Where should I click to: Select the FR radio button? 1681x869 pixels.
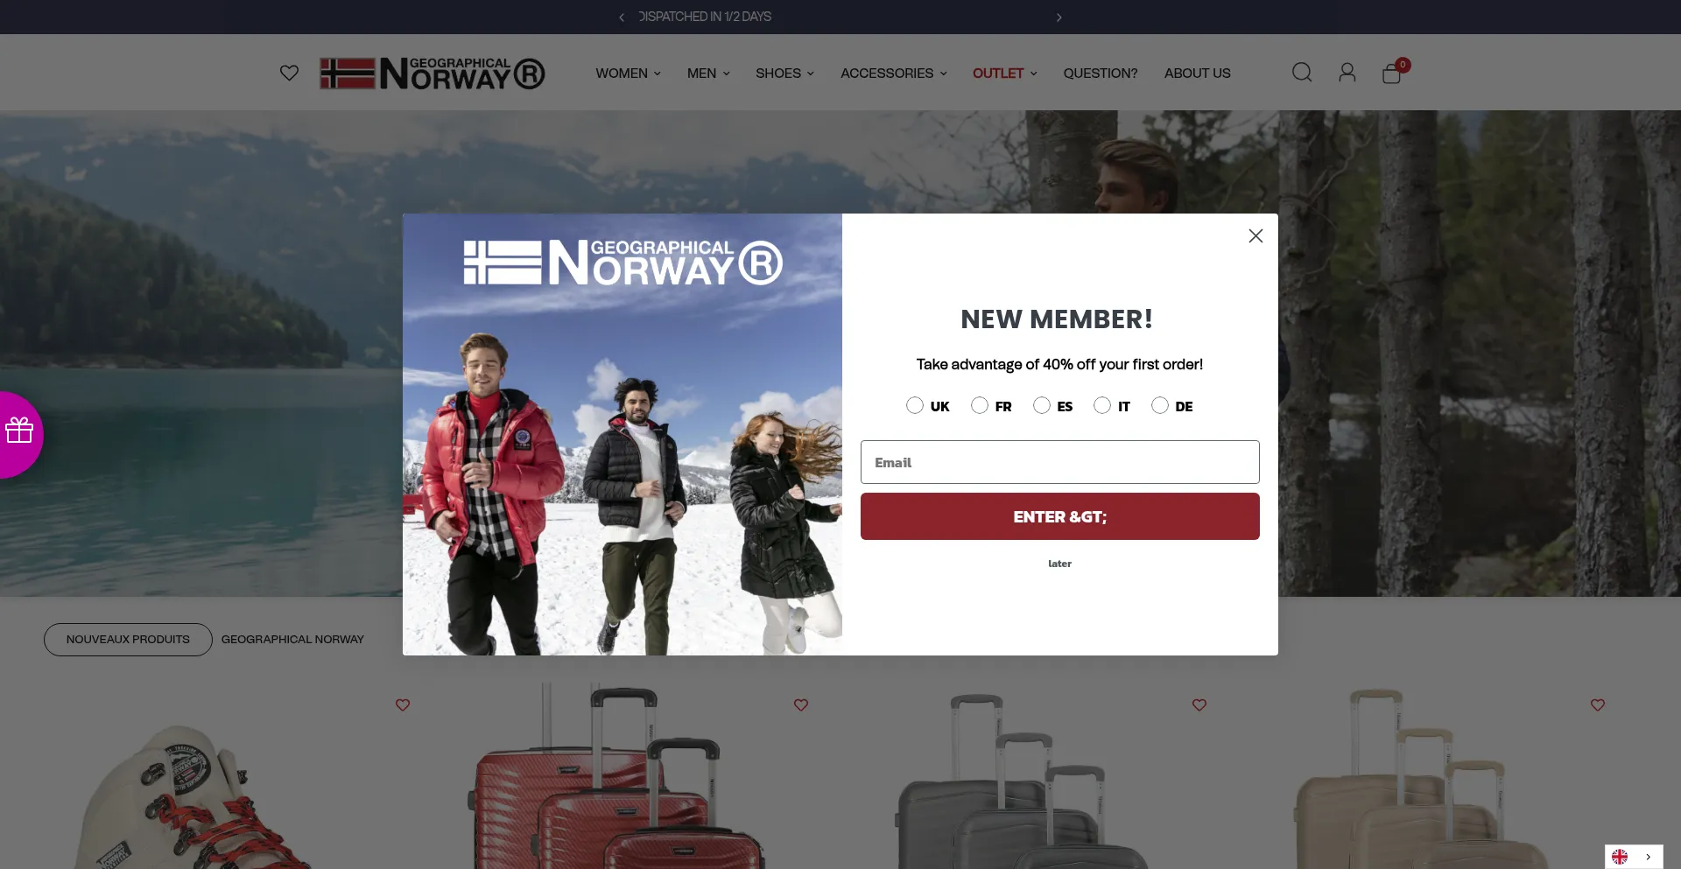pyautogui.click(x=980, y=405)
